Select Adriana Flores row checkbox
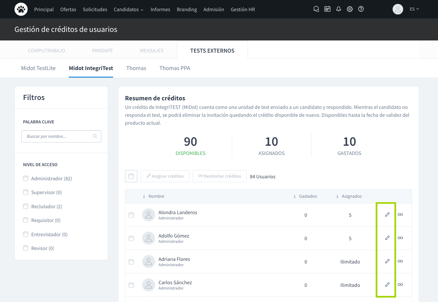Screen dimensions: 438x302 131,262
